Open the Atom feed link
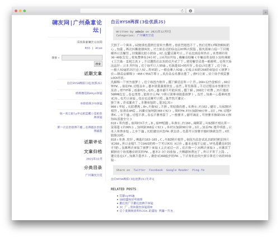The image size is (280, 237). click(99, 48)
